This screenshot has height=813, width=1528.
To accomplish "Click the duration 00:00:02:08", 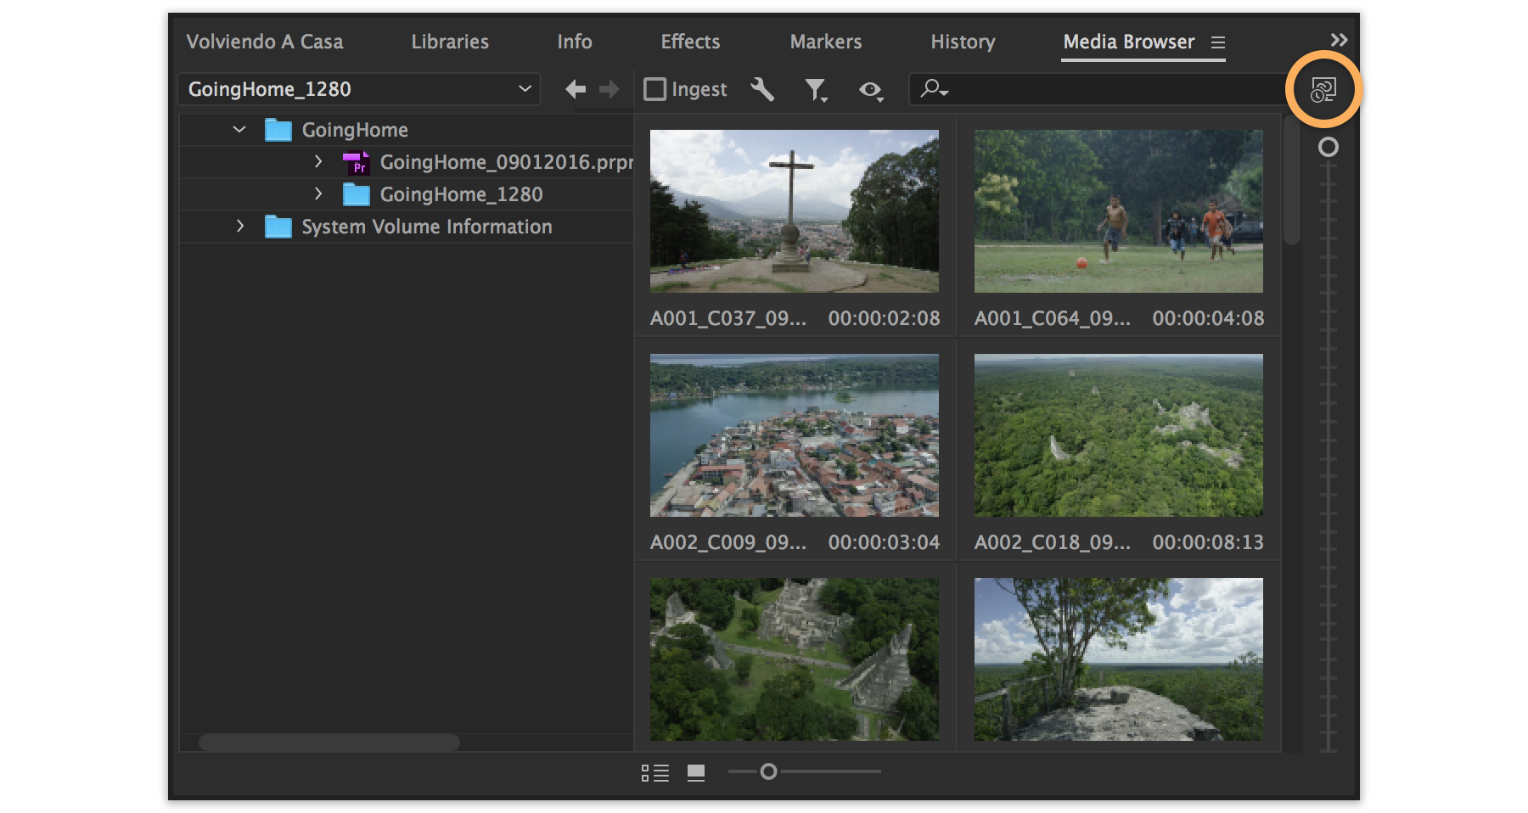I will (x=885, y=318).
